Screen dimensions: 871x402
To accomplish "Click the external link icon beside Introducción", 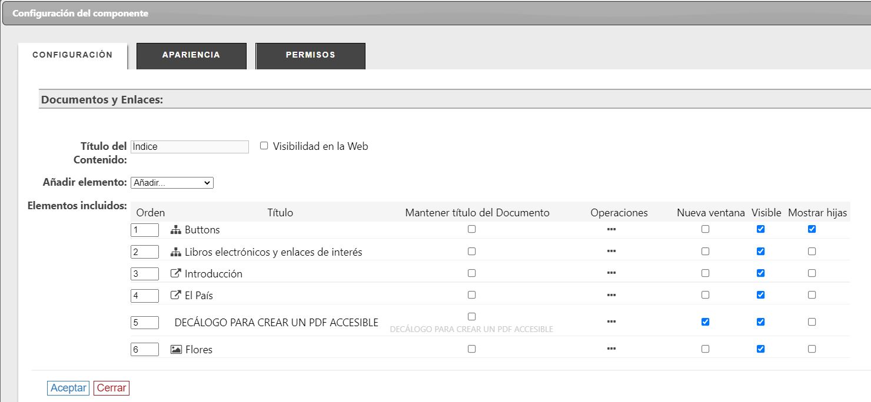I will 175,273.
